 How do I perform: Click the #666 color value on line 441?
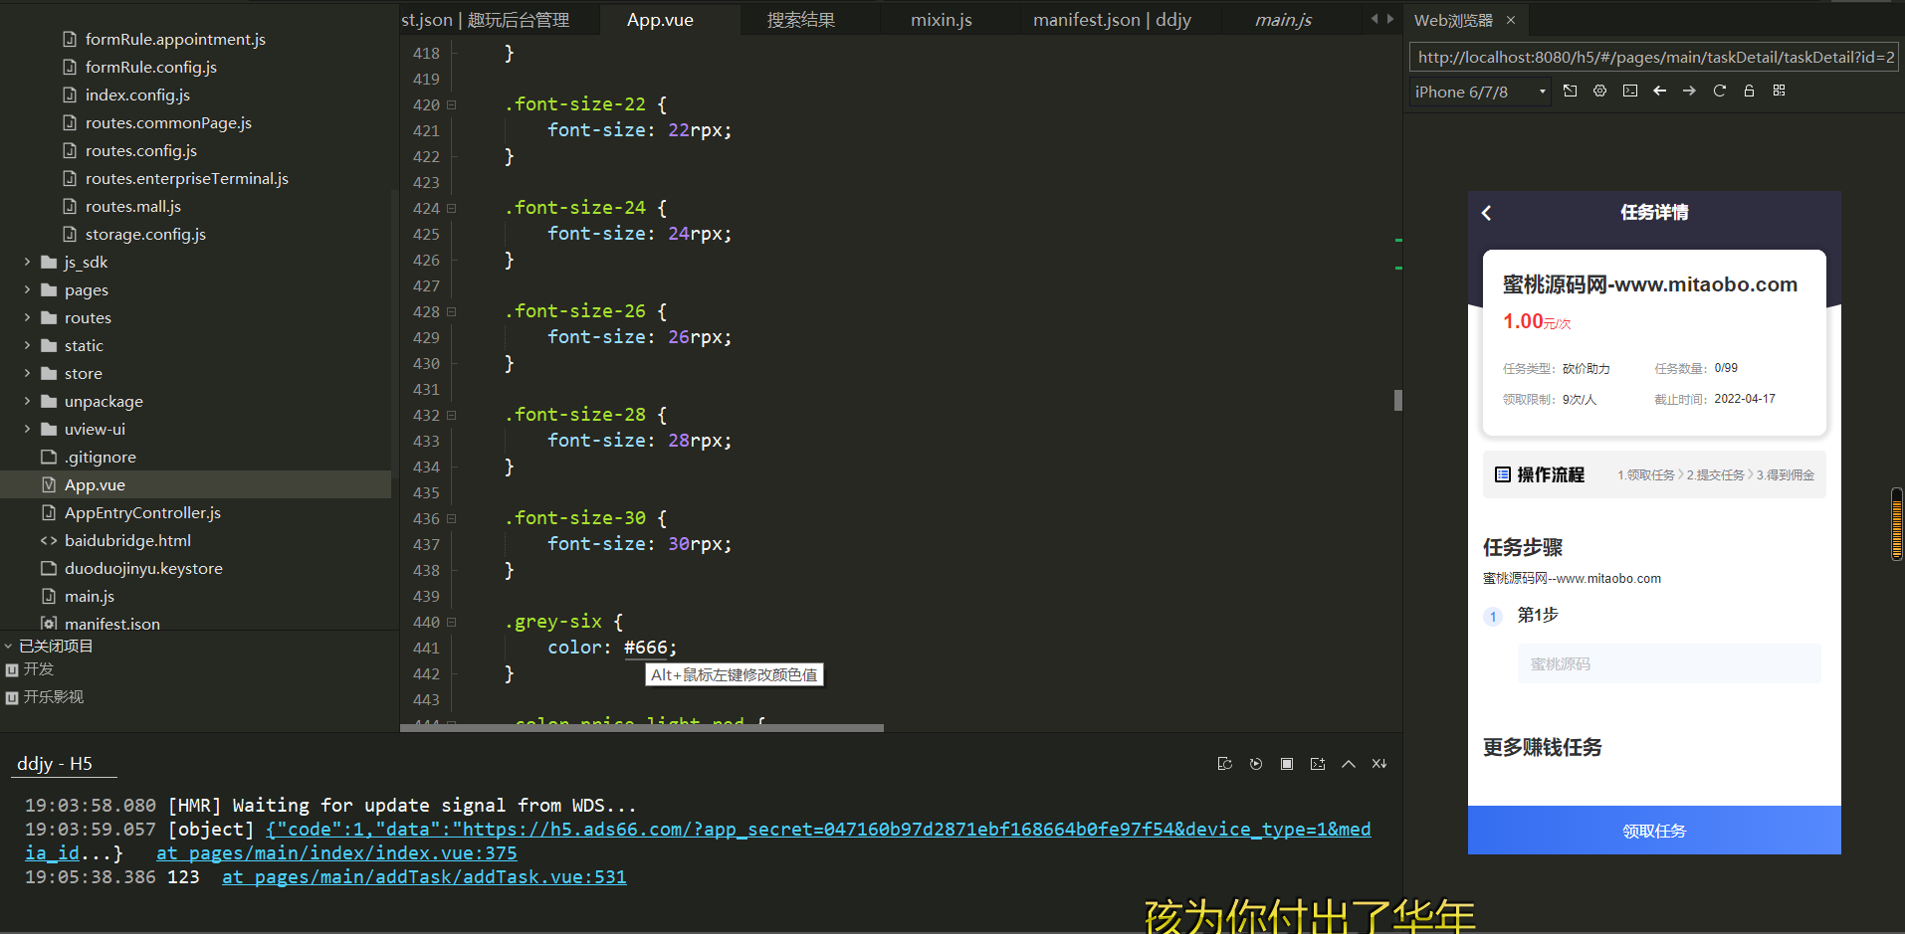[x=646, y=648]
